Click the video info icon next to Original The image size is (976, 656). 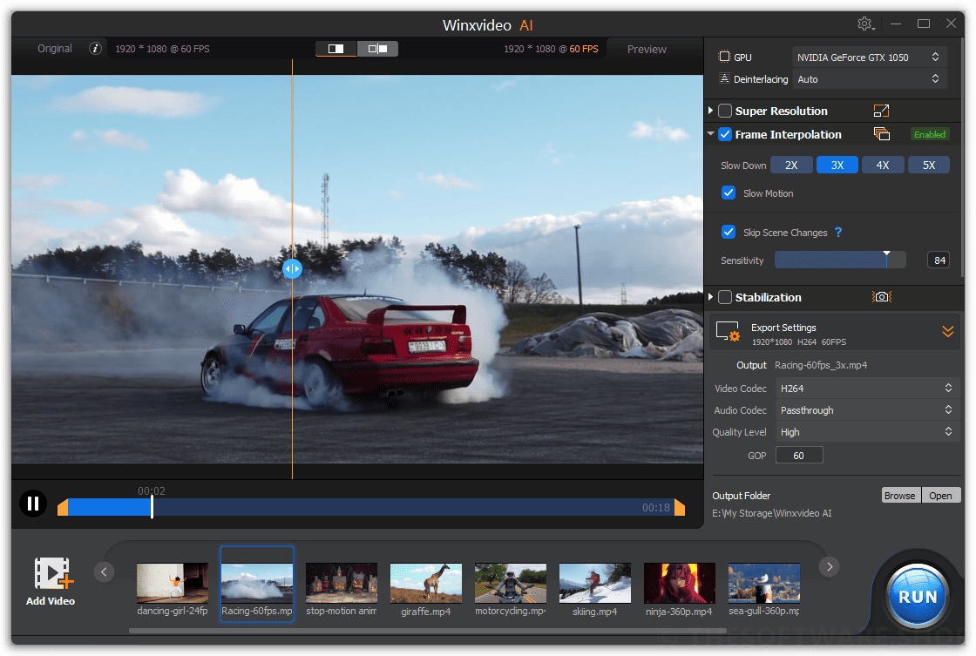coord(95,49)
